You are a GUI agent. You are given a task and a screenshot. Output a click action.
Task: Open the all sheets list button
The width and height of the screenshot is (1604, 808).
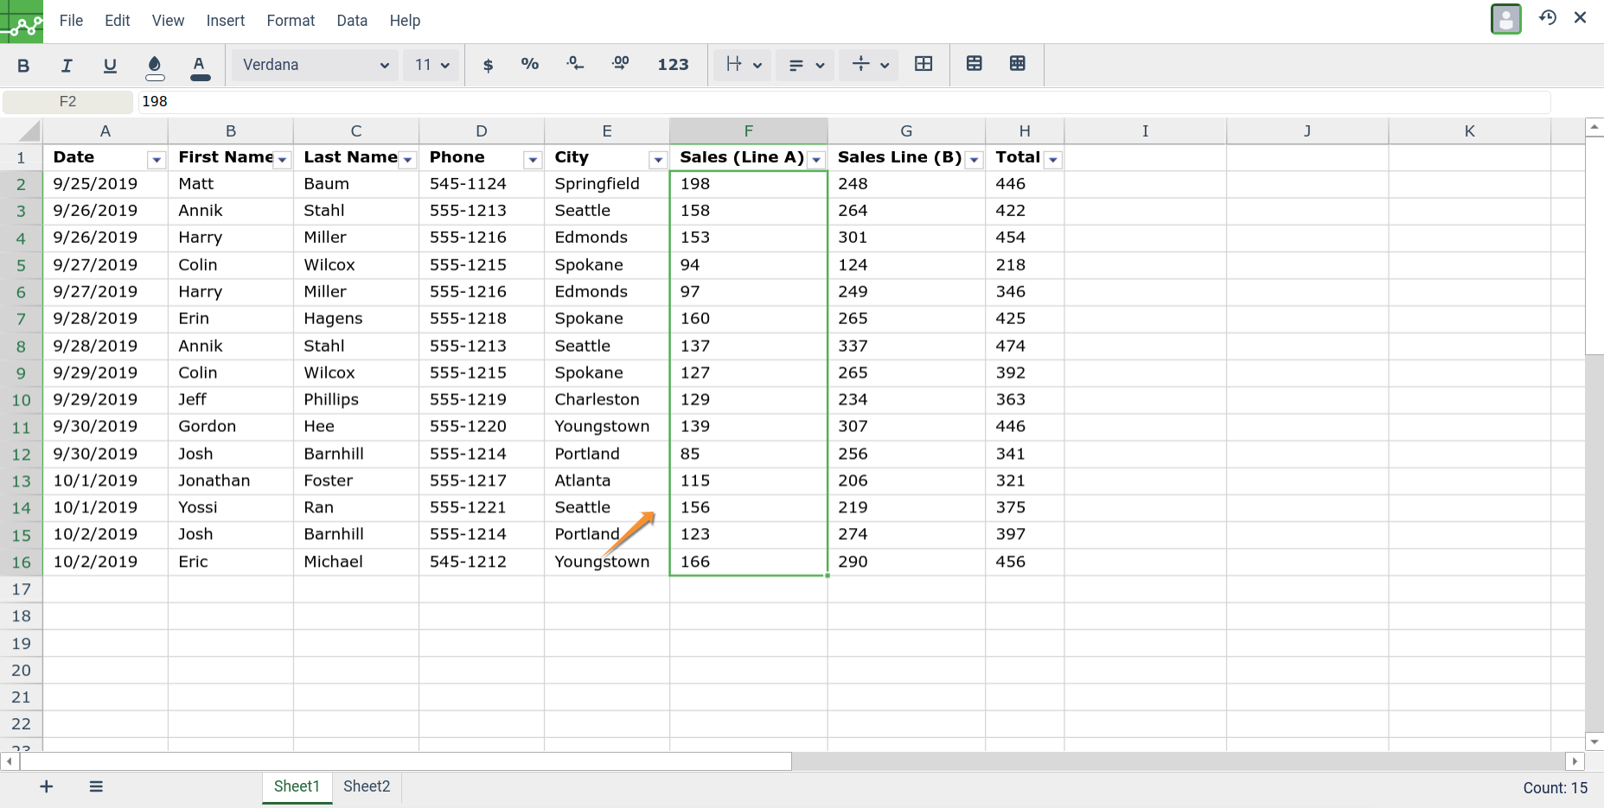coord(96,786)
